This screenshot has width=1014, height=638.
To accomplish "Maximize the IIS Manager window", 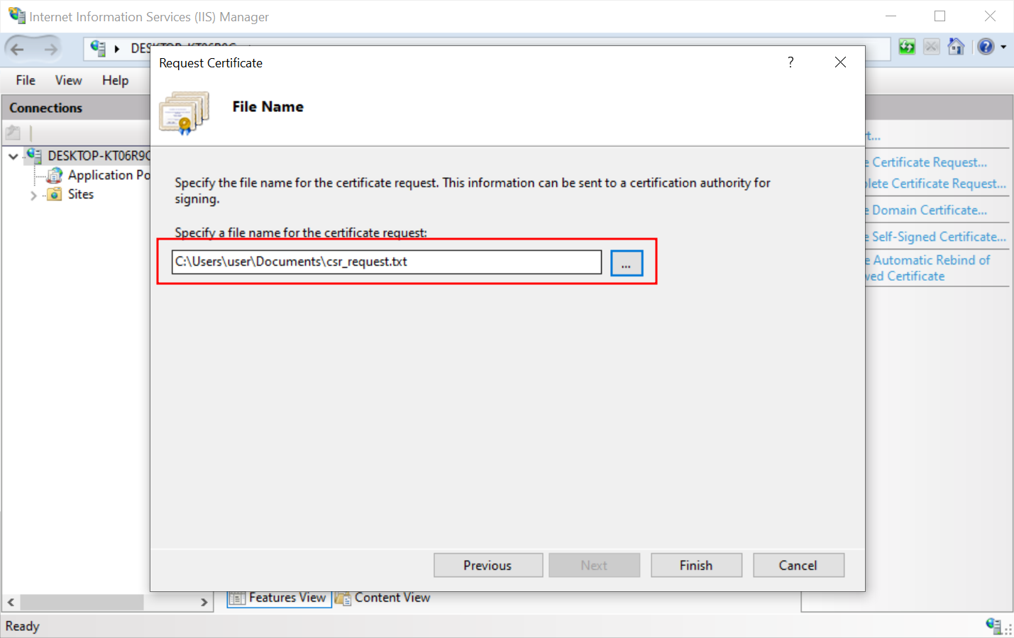I will [939, 16].
